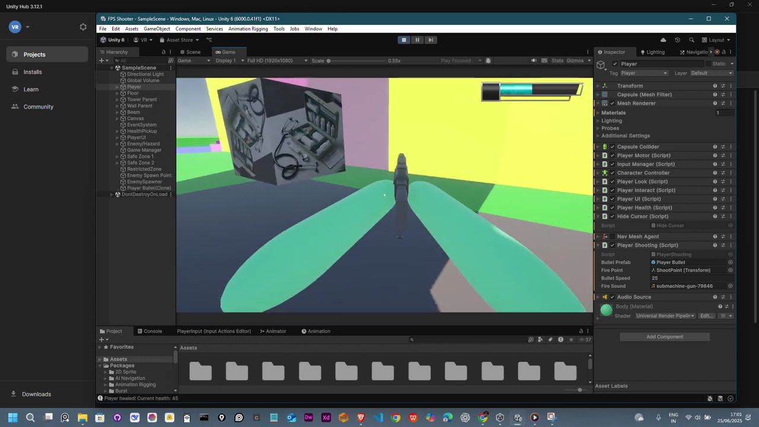Screen dimensions: 759x427
Task: Toggle the Player active checkbox in Inspector
Action: pos(615,64)
